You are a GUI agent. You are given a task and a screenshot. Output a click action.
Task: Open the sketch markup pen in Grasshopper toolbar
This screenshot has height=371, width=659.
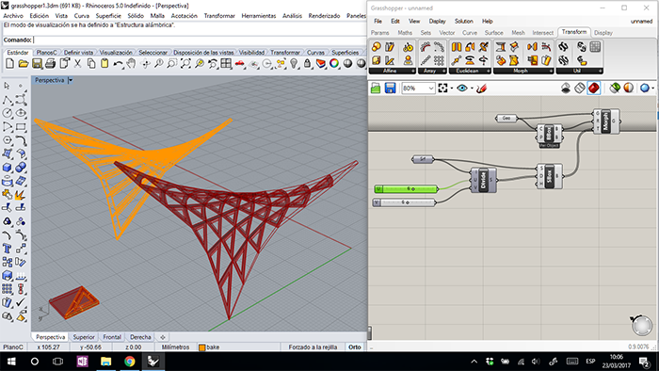(x=482, y=89)
